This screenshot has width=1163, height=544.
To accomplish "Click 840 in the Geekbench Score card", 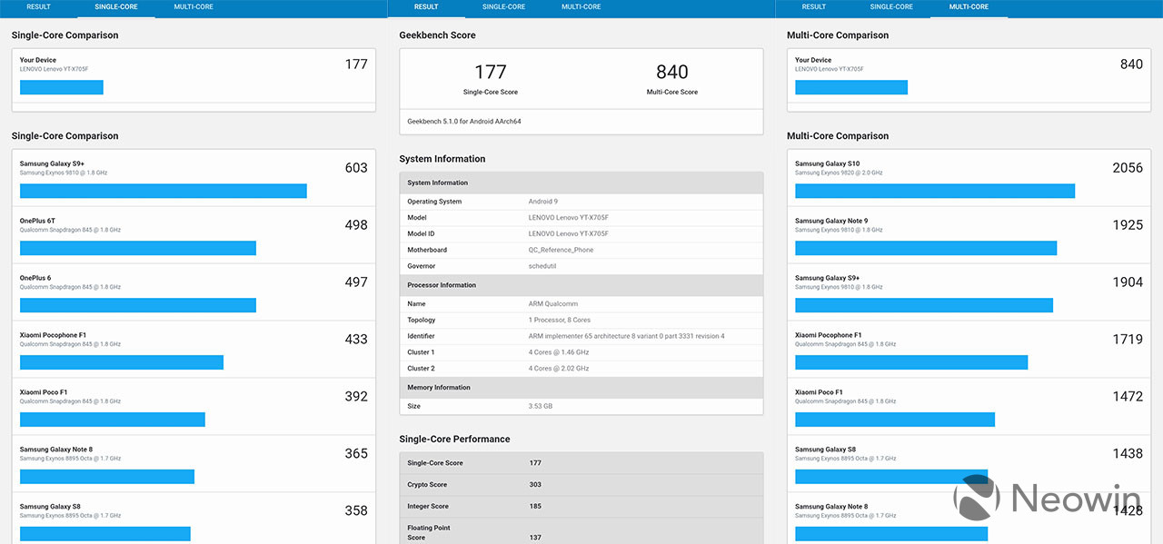I will point(672,73).
